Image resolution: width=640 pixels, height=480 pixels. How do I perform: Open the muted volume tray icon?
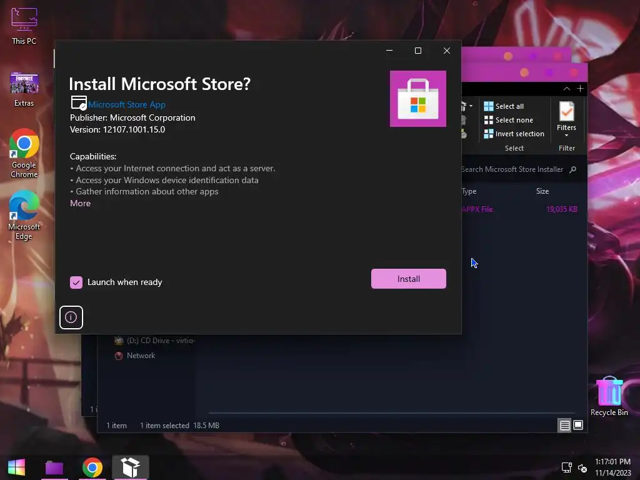tap(582, 467)
